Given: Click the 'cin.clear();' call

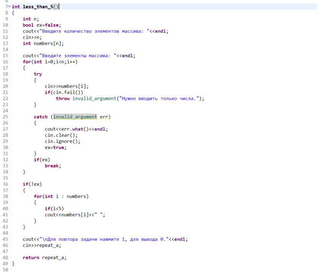Looking at the screenshot, I should click(x=61, y=135).
